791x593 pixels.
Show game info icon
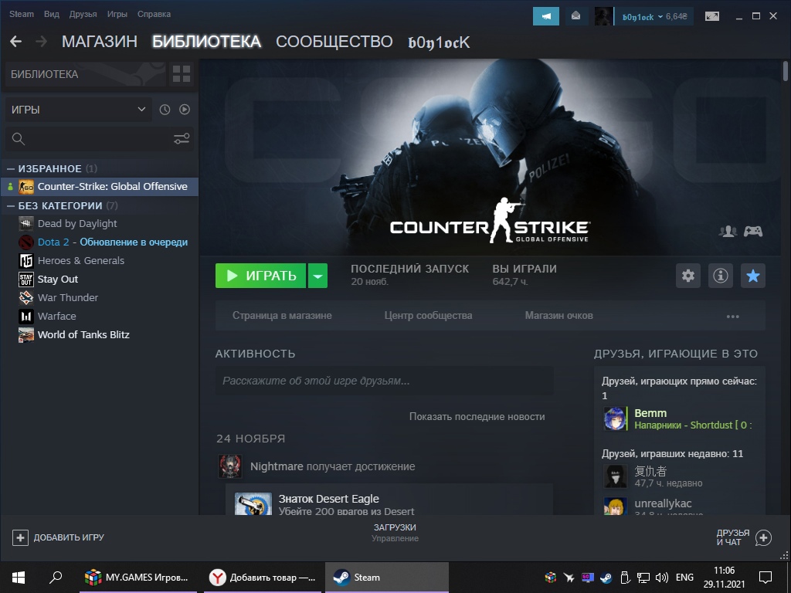click(x=721, y=276)
